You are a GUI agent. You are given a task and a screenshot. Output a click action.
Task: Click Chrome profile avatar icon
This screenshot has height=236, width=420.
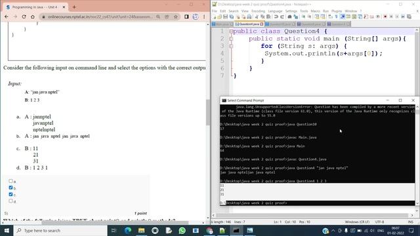tap(196, 16)
